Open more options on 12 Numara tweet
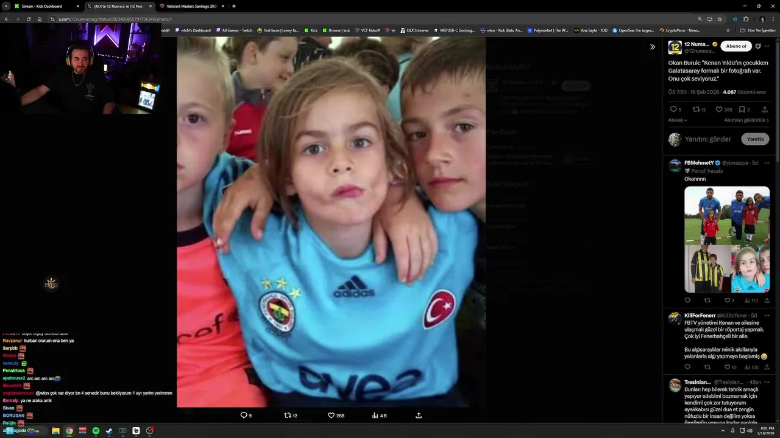This screenshot has height=438, width=780. click(767, 46)
